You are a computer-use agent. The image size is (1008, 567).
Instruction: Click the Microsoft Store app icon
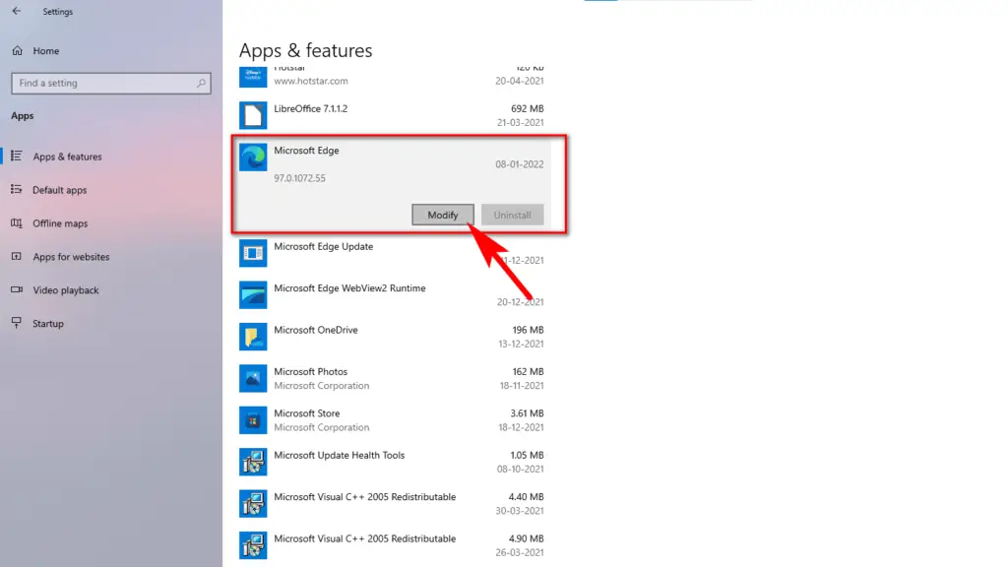point(253,420)
